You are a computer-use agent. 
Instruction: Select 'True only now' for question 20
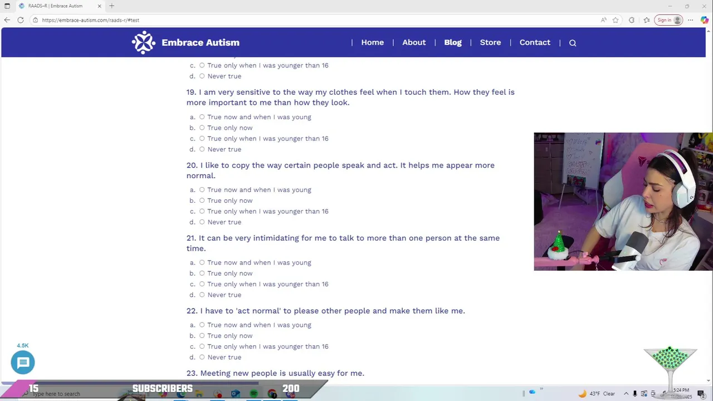tap(202, 200)
